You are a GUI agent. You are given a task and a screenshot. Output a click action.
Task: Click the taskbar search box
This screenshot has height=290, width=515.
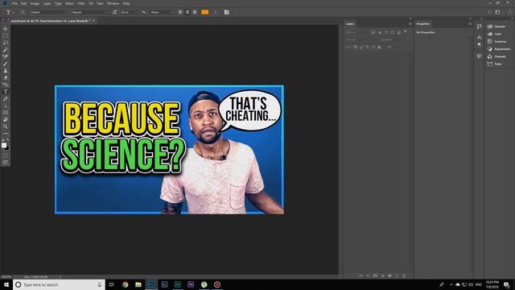(59, 284)
